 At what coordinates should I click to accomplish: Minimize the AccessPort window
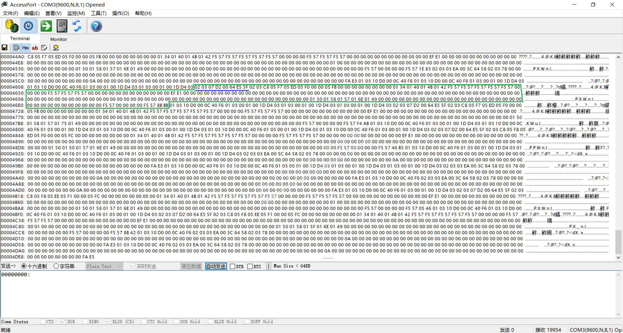pos(574,5)
